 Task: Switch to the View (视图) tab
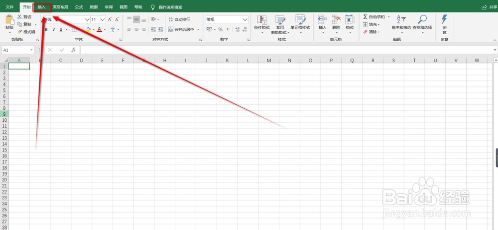(x=123, y=7)
